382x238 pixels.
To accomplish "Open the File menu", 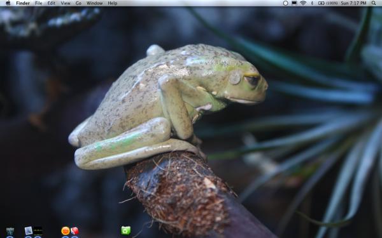I will [x=38, y=3].
